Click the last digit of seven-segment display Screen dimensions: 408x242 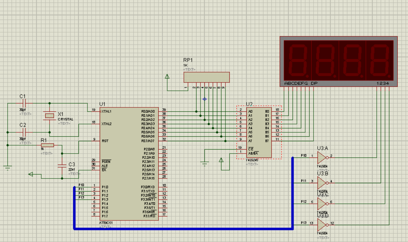[379, 60]
